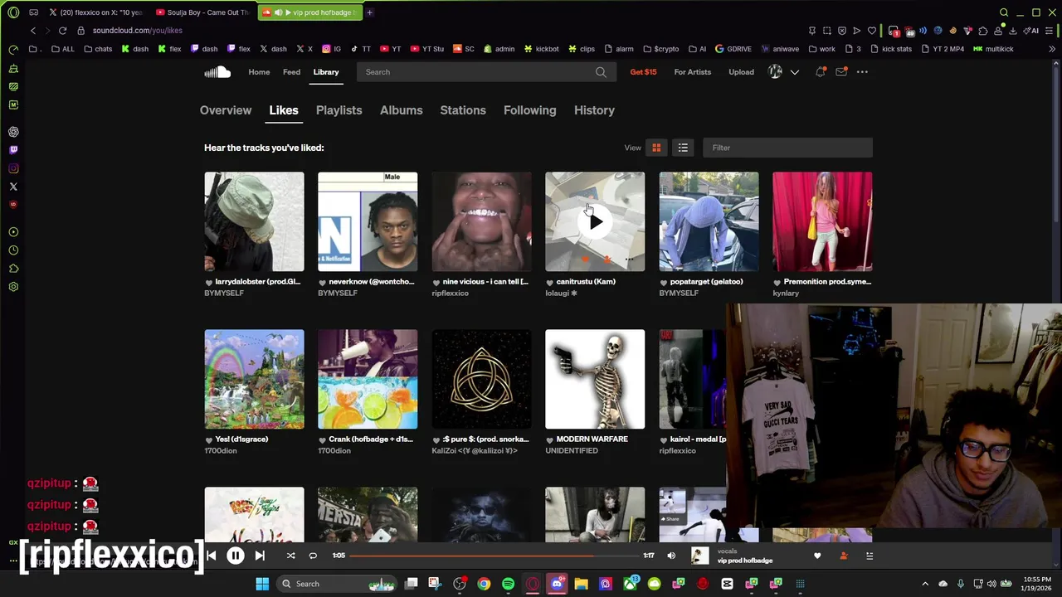Viewport: 1062px width, 597px height.
Task: Go back to the previous page
Action: 33,31
